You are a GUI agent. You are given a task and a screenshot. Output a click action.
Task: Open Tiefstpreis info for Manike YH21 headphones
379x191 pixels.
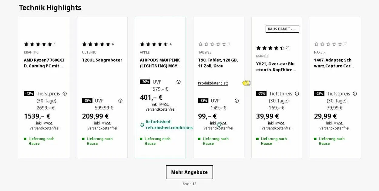point(297,94)
